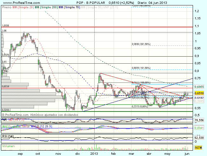Click the 0,9696 (261,80%) Fibonacci level label
Screen dimensions: 207x156
[141, 44]
